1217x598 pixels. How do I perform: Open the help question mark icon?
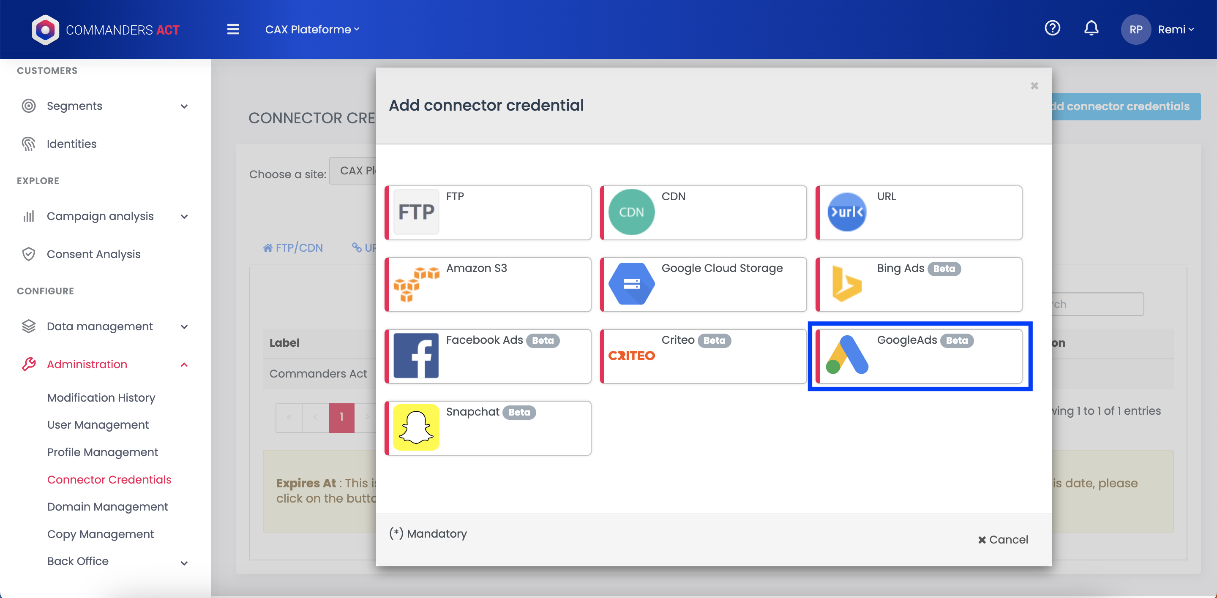pyautogui.click(x=1052, y=29)
